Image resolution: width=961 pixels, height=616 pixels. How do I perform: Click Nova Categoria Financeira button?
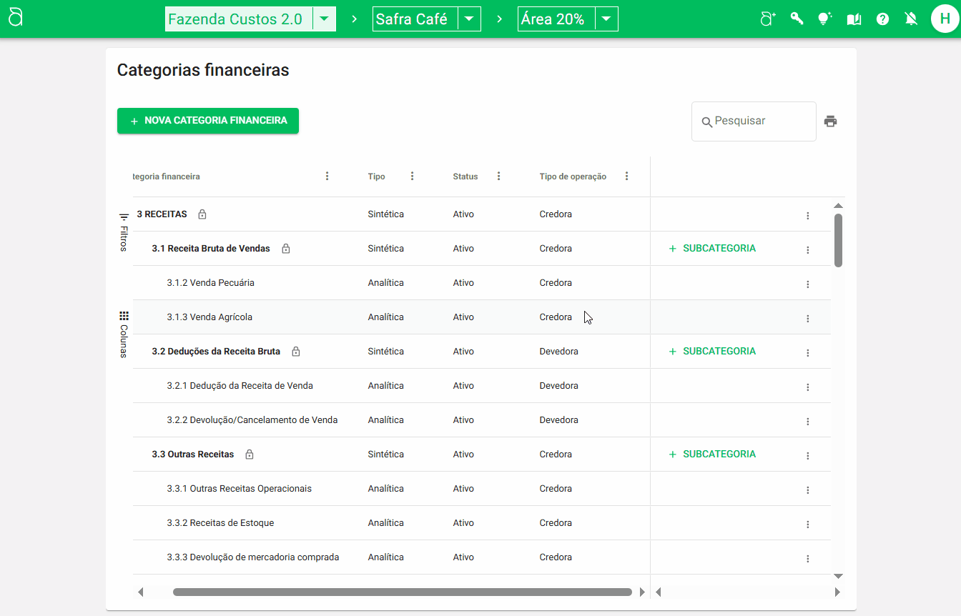[x=208, y=121]
